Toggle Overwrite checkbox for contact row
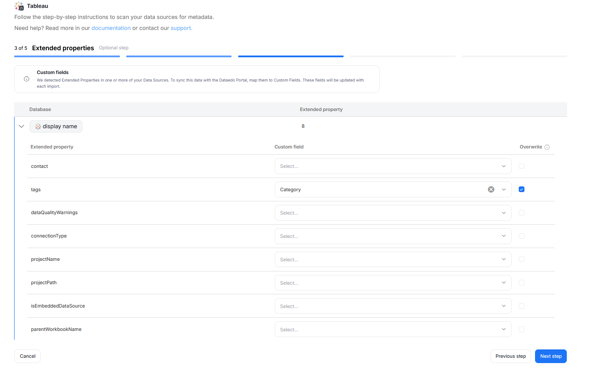The width and height of the screenshot is (599, 371). 522,166
